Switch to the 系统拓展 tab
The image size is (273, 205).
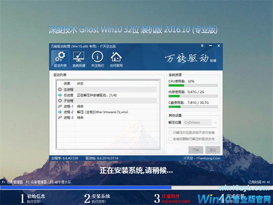click(x=78, y=59)
